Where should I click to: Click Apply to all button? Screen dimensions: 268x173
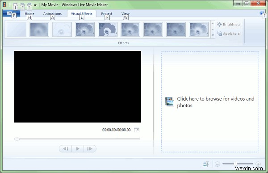(x=230, y=34)
